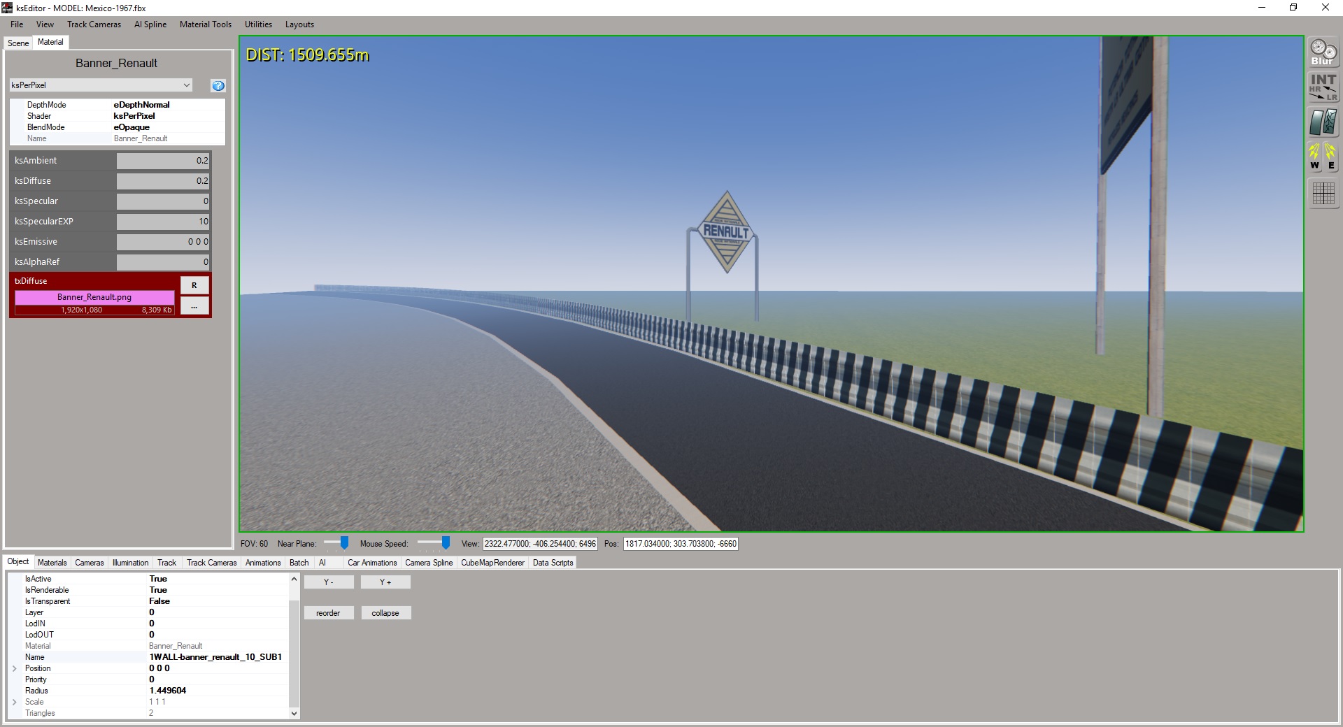The height and width of the screenshot is (727, 1343).
Task: Click the 1WALL-banner_renault_10_SUB1 name value
Action: 215,657
